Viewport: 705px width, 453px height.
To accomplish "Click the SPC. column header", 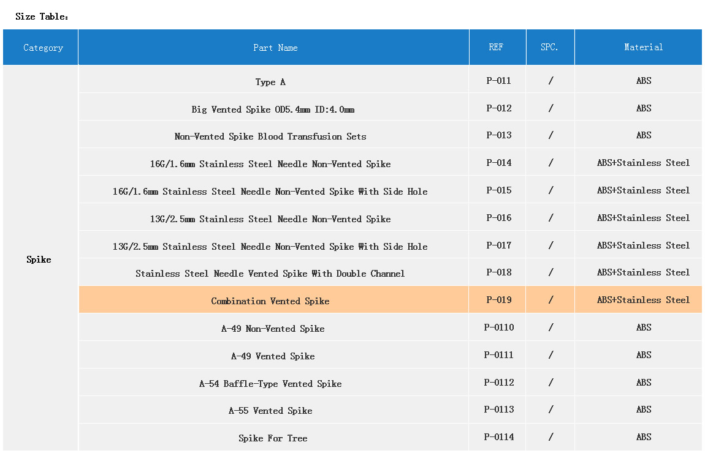I will (x=549, y=47).
